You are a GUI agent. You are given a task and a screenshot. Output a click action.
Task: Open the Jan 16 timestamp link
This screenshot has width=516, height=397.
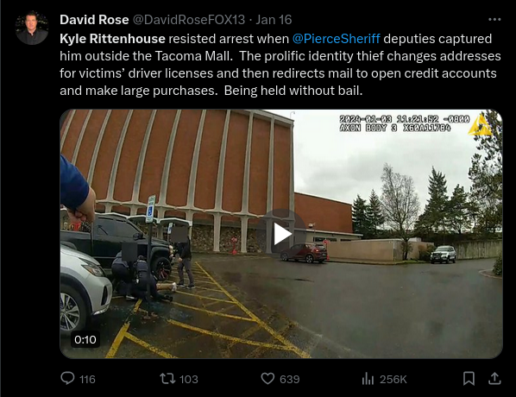tap(274, 20)
